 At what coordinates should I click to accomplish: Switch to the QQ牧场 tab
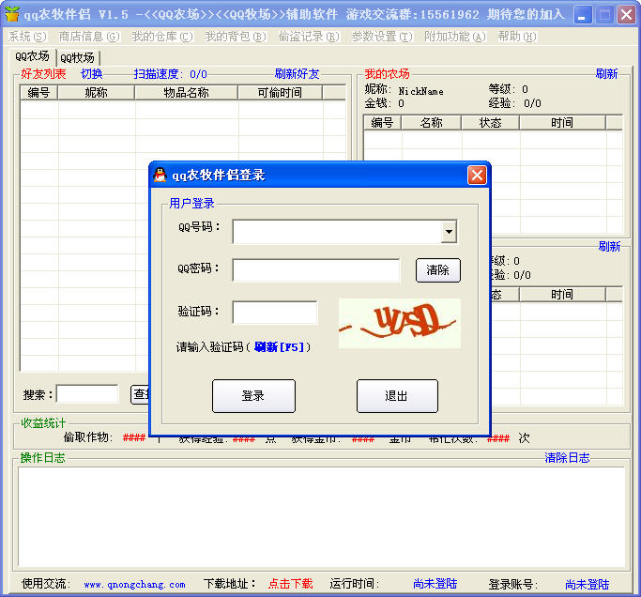click(78, 58)
